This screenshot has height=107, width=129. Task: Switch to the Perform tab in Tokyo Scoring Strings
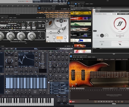(x=114, y=14)
